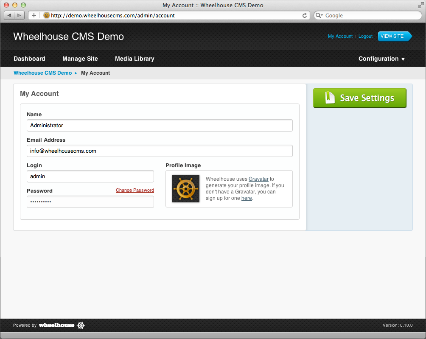Open the Gravatar link
This screenshot has height=339, width=426.
258,179
